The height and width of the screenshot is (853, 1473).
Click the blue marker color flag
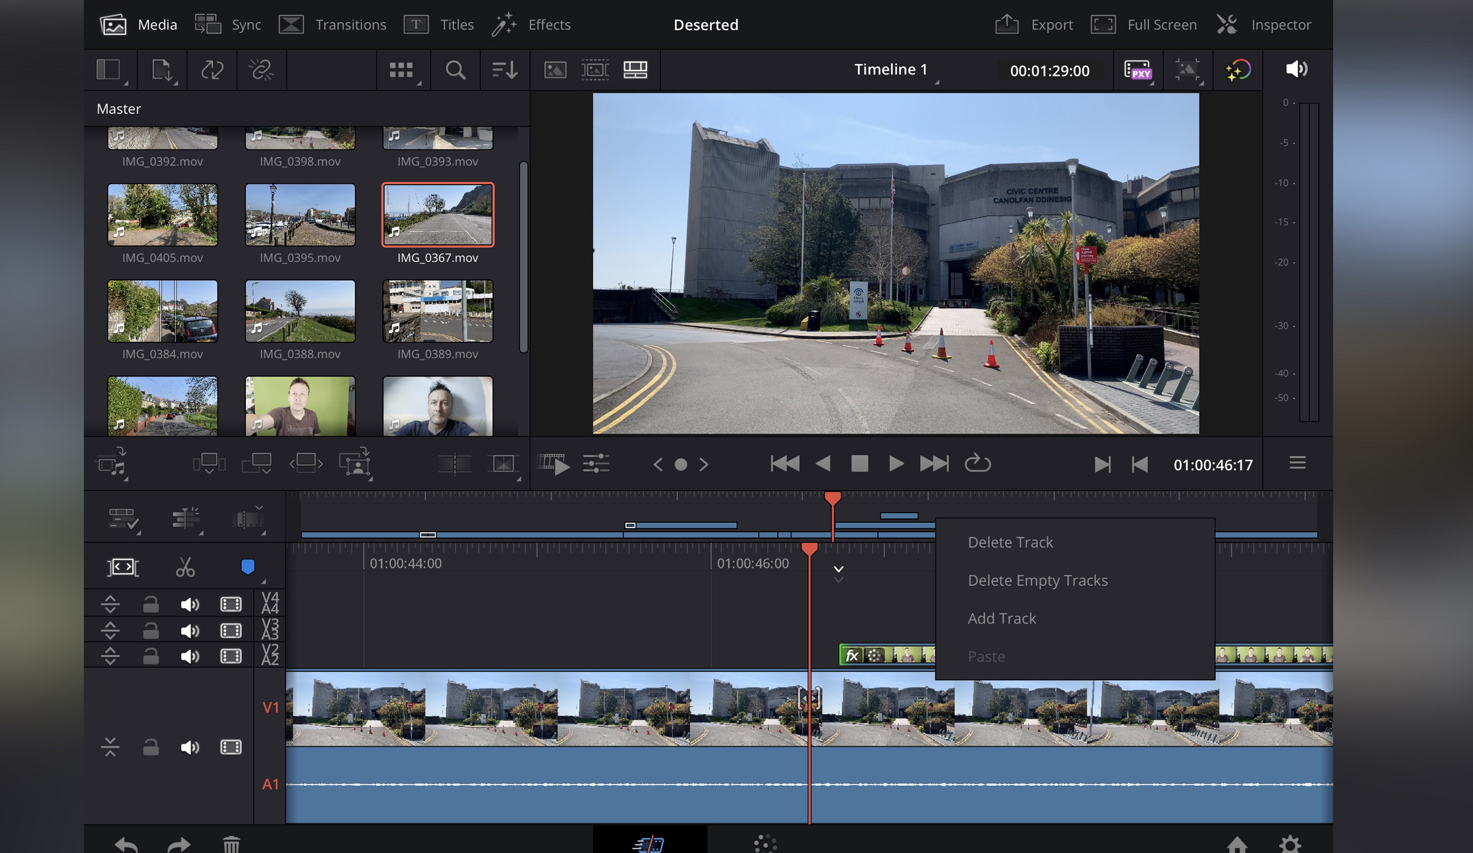[248, 566]
